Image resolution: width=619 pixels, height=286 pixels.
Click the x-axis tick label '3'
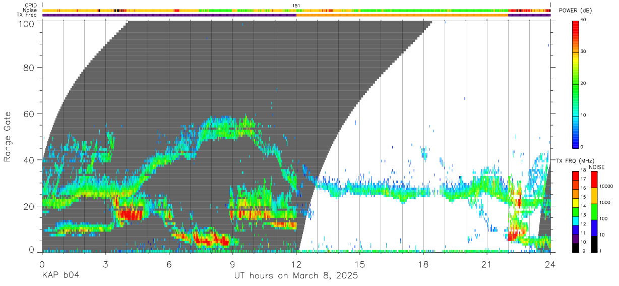(105, 264)
